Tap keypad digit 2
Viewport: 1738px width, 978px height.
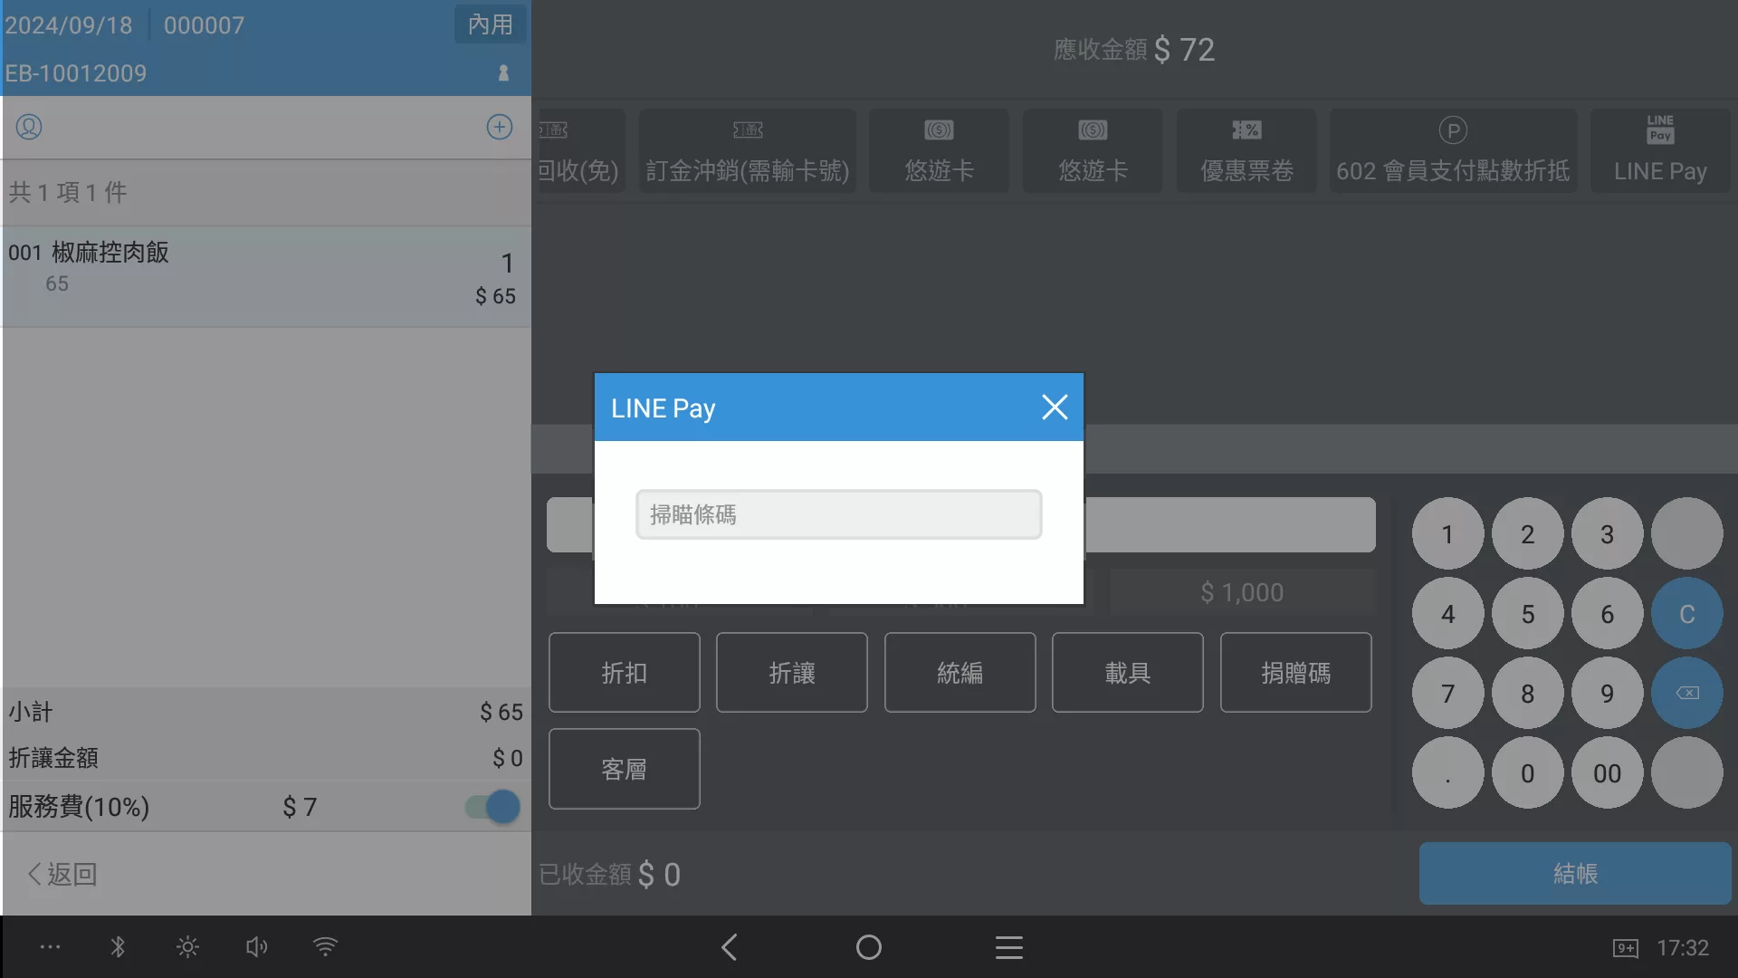[x=1527, y=534]
